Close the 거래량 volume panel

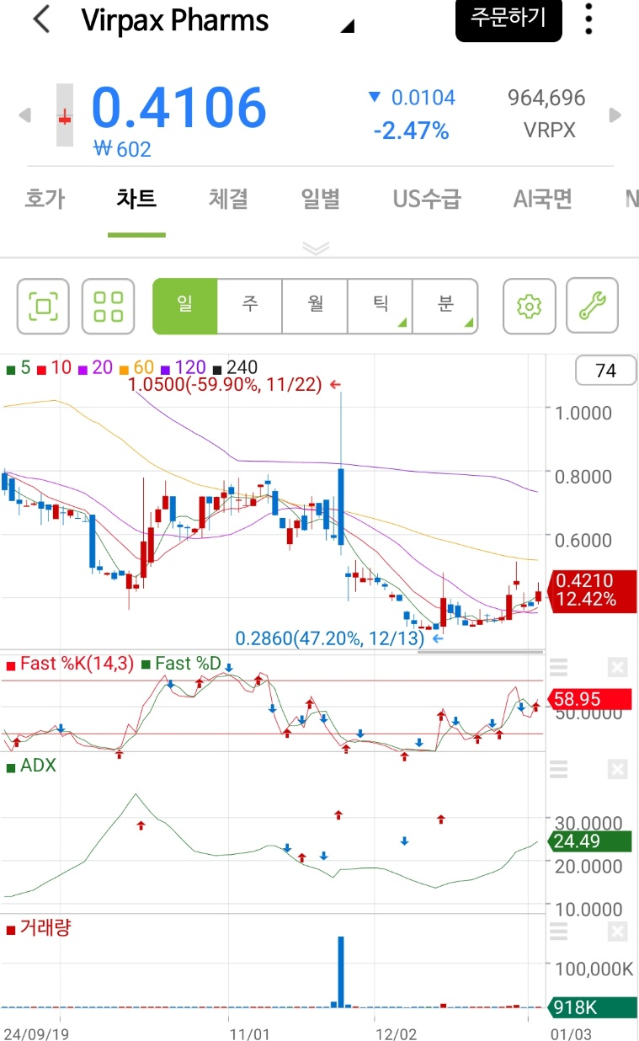click(617, 932)
